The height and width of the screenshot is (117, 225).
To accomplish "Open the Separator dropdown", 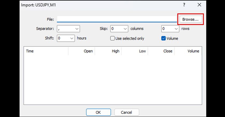I will 68,28.
